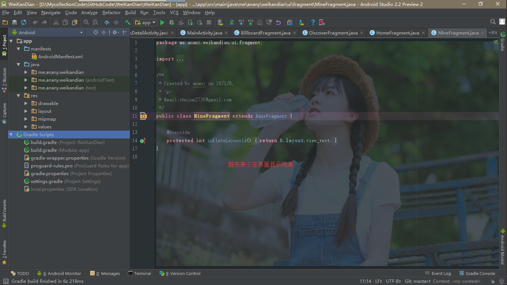Click the Stop square icon

click(x=209, y=22)
